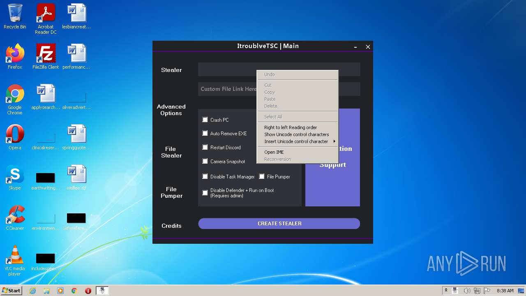Viewport: 526px width, 296px height.
Task: Select the VLC media player shortcut
Action: tap(15, 261)
